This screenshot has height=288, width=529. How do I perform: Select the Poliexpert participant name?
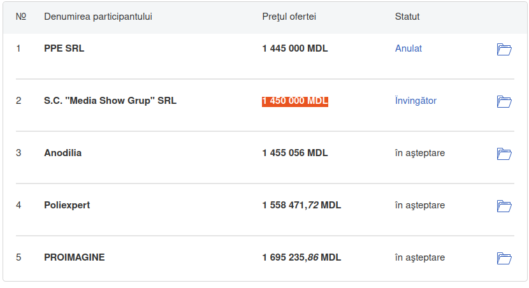tap(67, 205)
